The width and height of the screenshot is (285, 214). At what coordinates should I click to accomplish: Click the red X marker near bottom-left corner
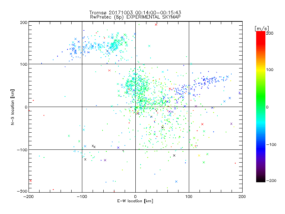31,181
